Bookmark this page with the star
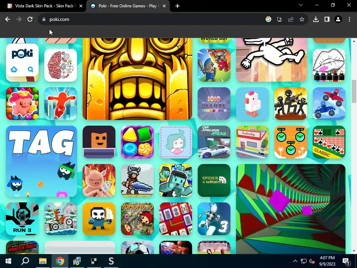357x268 pixels. [x=302, y=20]
